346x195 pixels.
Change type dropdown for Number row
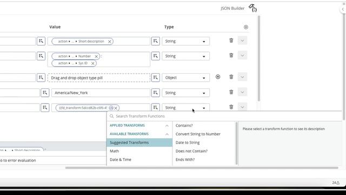click(185, 56)
